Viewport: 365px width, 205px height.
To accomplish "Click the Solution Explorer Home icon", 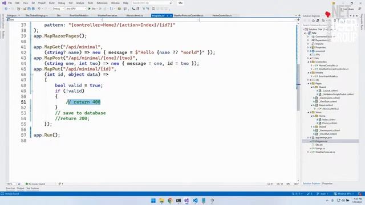I will 313,20.
